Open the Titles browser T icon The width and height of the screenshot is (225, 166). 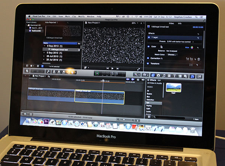[x=174, y=76]
